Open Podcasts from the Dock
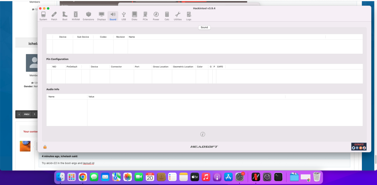 [217, 177]
